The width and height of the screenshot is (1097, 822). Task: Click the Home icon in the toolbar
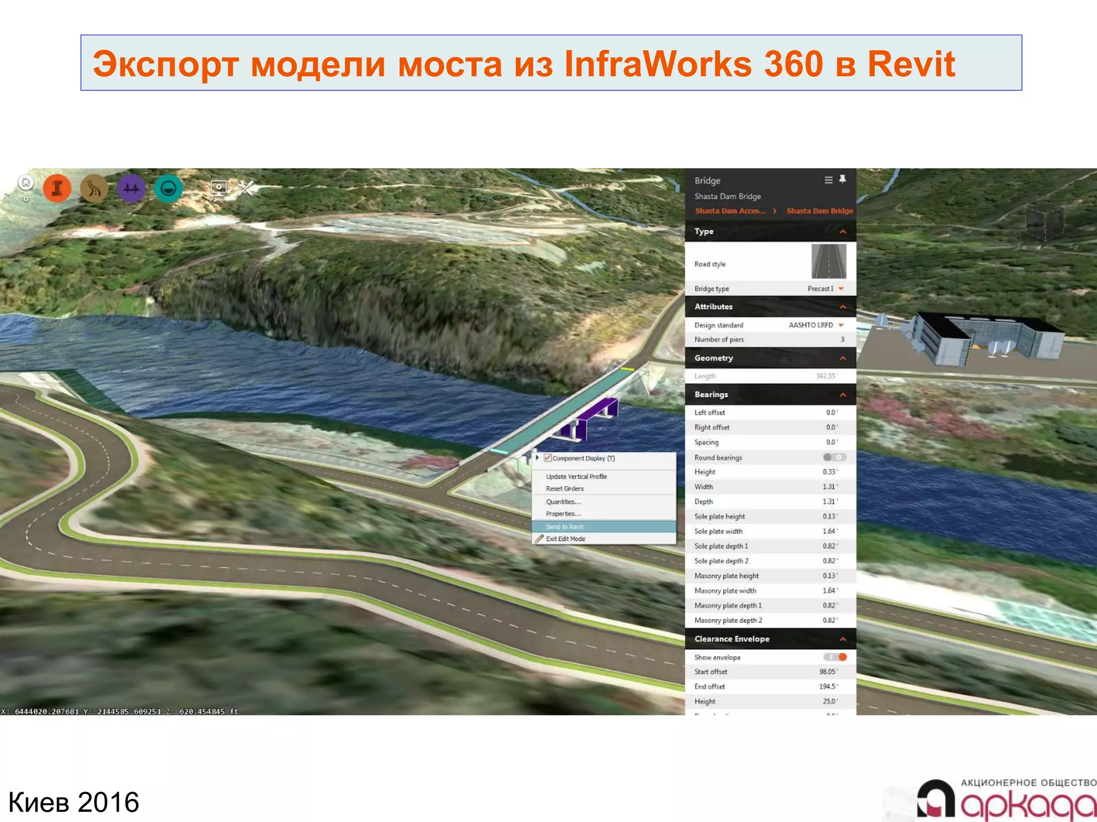(26, 184)
